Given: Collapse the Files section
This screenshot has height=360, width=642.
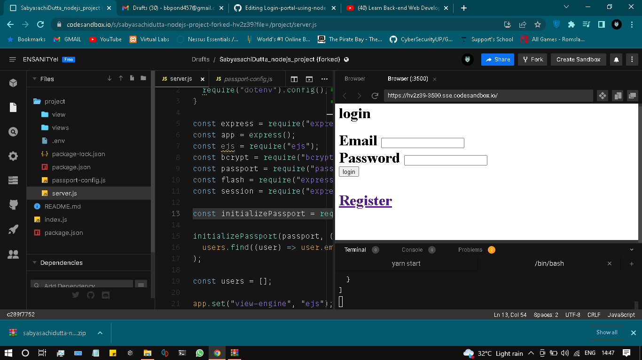Looking at the screenshot, I should (34, 79).
